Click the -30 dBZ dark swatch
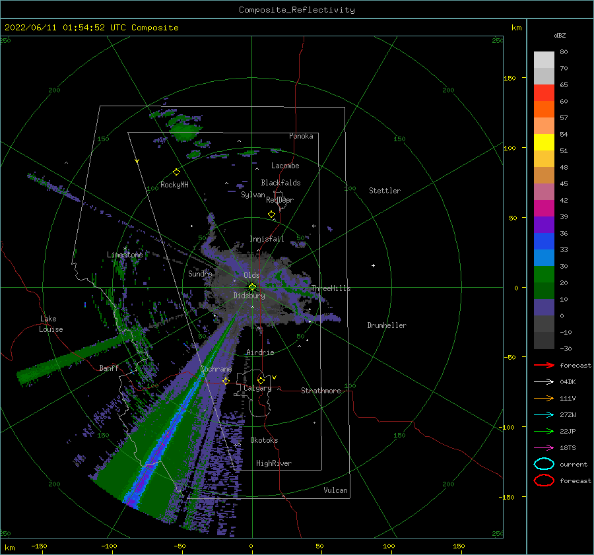 click(544, 341)
